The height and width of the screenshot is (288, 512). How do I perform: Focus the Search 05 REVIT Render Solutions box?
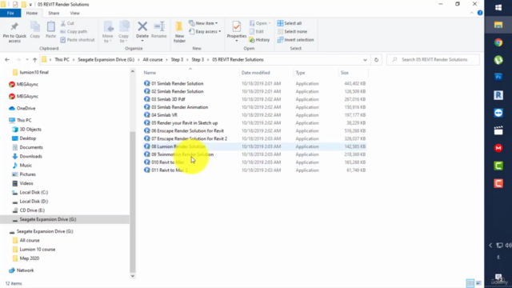(433, 60)
